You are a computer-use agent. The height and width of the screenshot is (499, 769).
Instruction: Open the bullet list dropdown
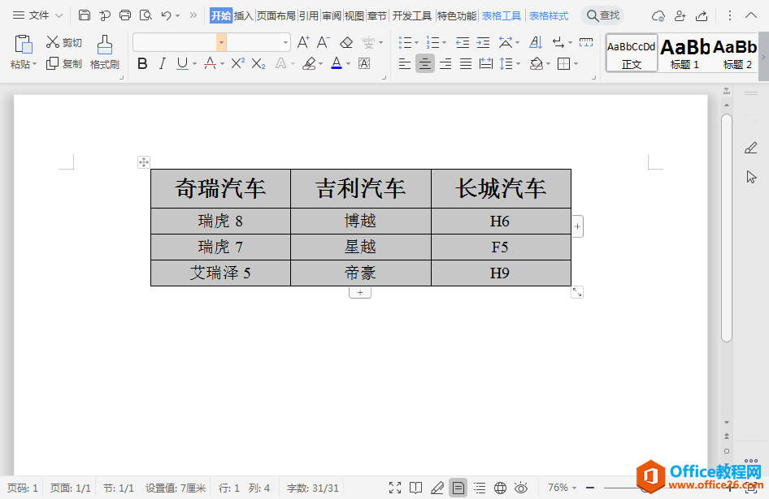point(416,43)
